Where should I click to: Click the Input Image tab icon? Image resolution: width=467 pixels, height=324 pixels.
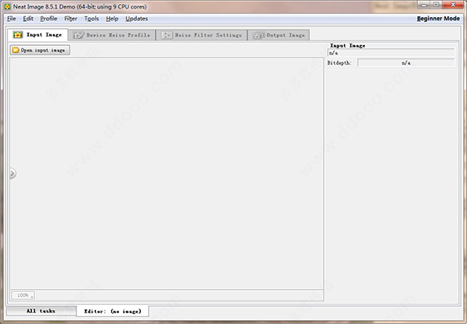tap(18, 35)
